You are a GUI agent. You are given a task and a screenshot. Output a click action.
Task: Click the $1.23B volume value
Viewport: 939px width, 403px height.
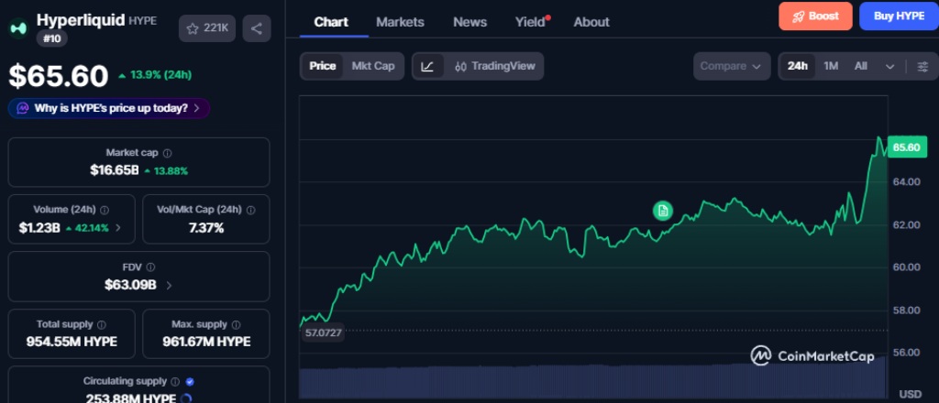tap(39, 228)
